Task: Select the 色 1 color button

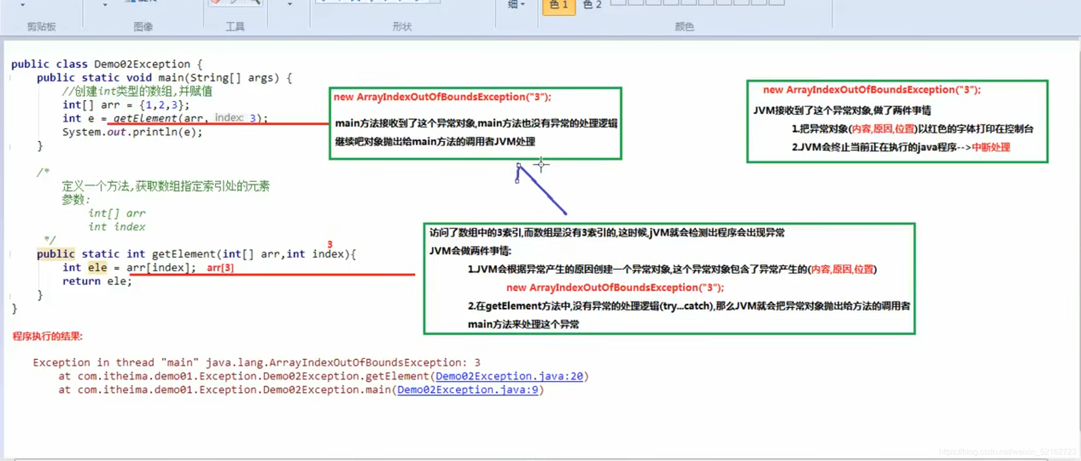Action: (x=559, y=6)
